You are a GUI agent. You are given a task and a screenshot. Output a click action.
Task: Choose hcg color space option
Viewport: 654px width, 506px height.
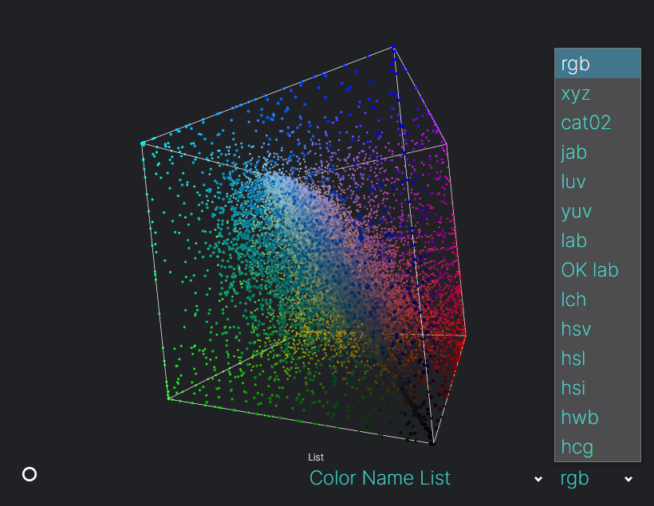tap(597, 447)
